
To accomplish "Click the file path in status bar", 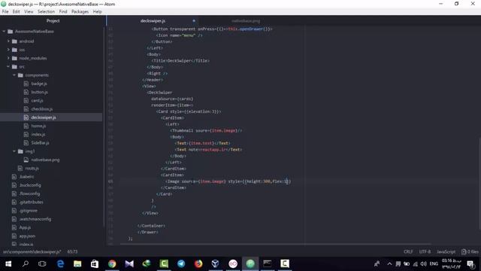I will (32, 251).
